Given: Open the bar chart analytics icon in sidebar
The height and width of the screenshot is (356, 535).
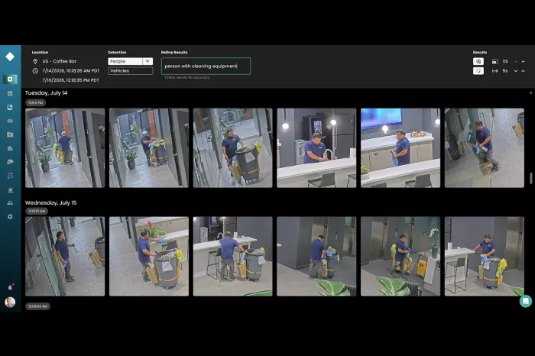Looking at the screenshot, I should [10, 148].
